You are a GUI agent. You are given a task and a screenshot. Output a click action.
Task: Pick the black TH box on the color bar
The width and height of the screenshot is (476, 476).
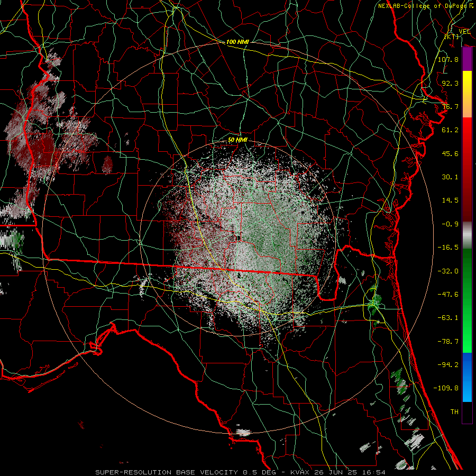tap(467, 412)
